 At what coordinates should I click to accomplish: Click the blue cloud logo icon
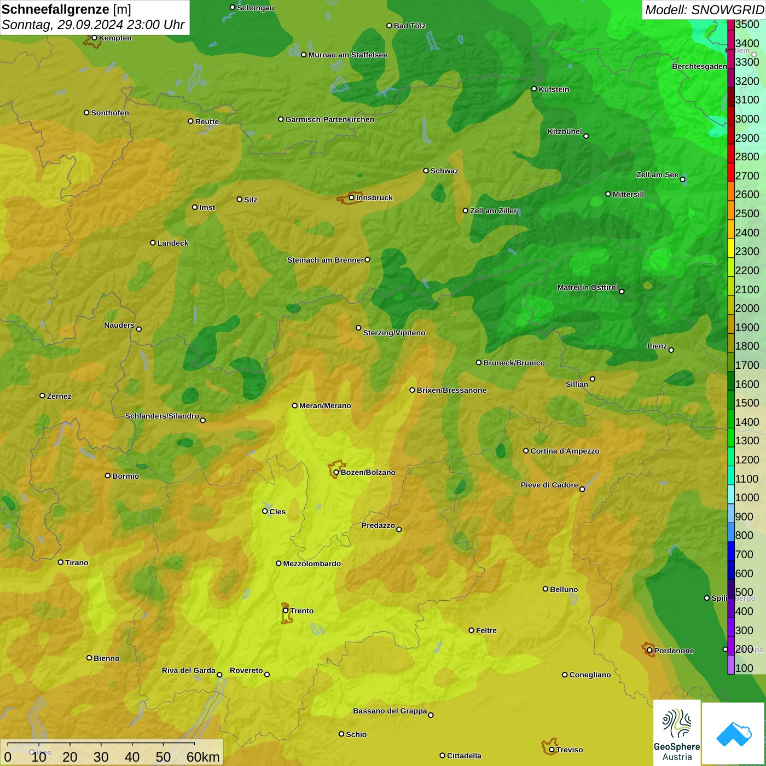click(x=734, y=734)
